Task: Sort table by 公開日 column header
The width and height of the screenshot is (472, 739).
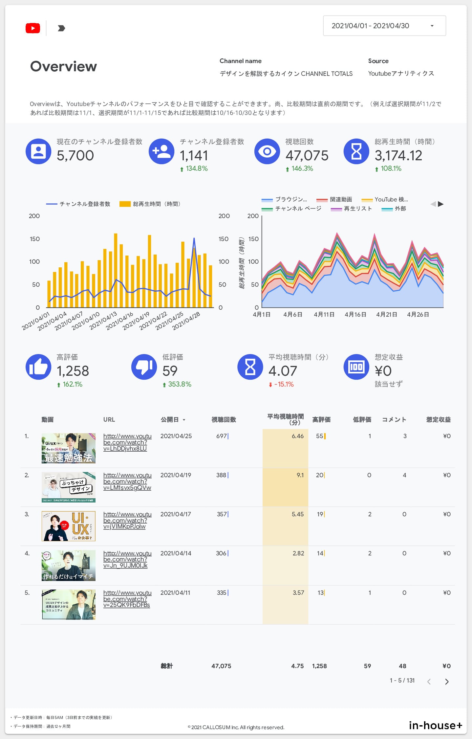Action: tap(170, 419)
